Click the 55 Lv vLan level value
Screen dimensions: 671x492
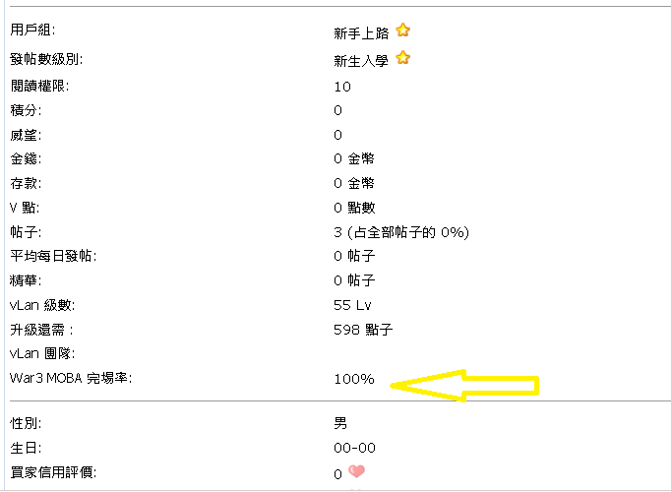(353, 305)
